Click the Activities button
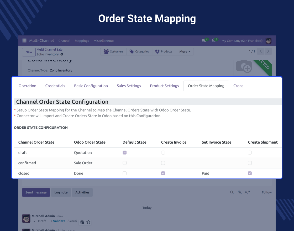Image resolution: width=294 pixels, height=231 pixels. point(82,192)
